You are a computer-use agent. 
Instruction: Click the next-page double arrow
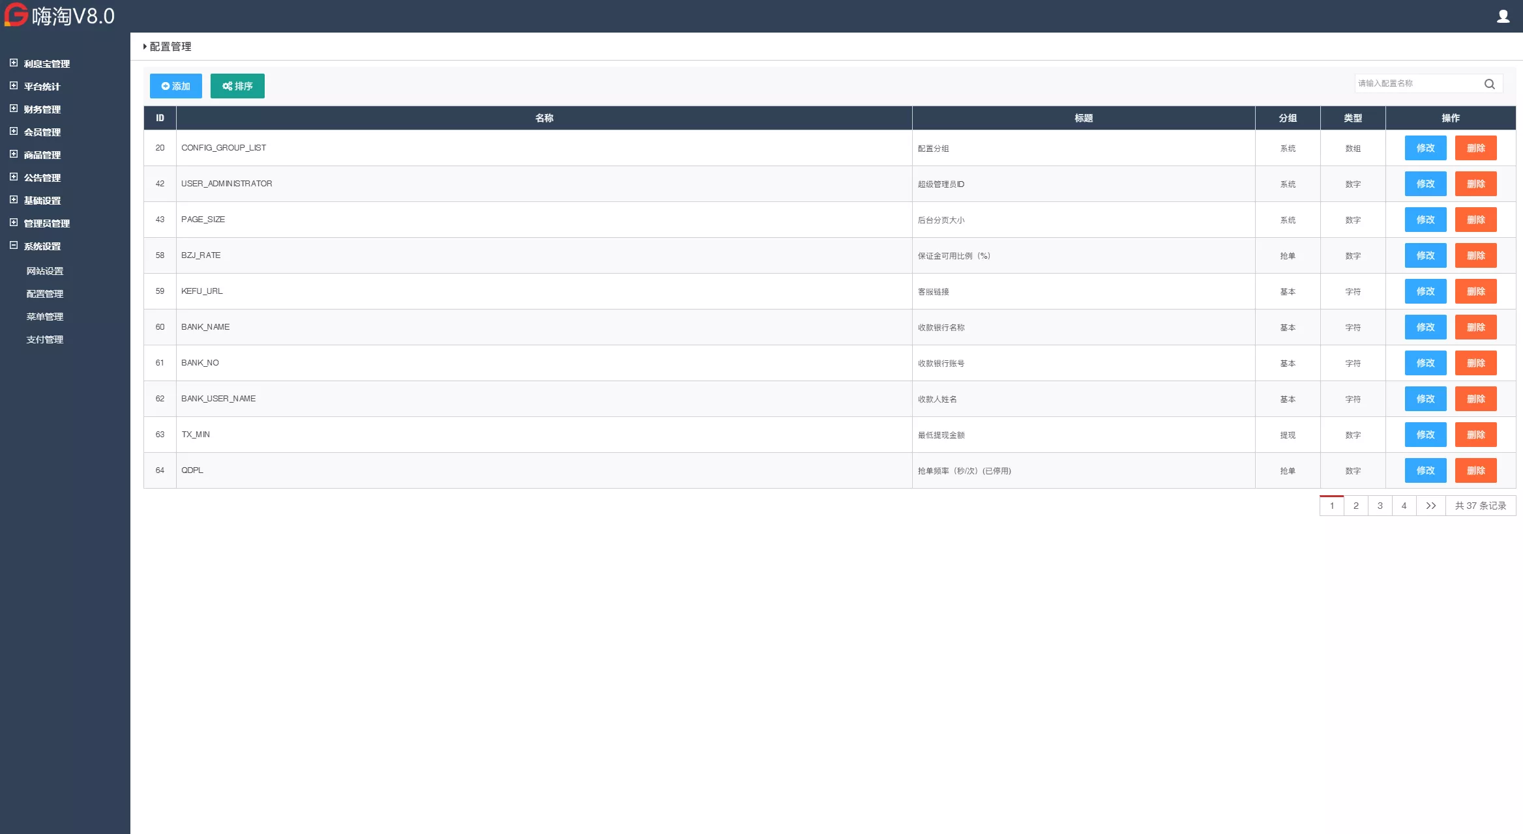1430,506
